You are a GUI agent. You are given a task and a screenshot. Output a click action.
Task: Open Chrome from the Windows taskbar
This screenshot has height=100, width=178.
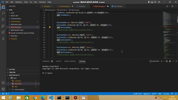pos(35,97)
